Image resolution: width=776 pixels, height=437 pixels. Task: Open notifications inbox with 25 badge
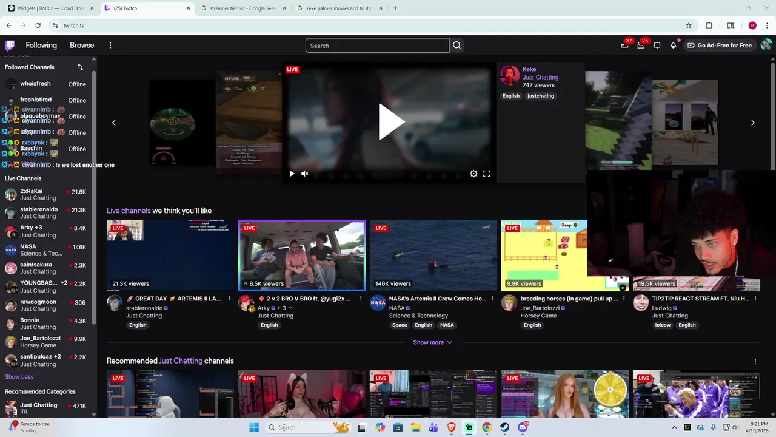(641, 45)
